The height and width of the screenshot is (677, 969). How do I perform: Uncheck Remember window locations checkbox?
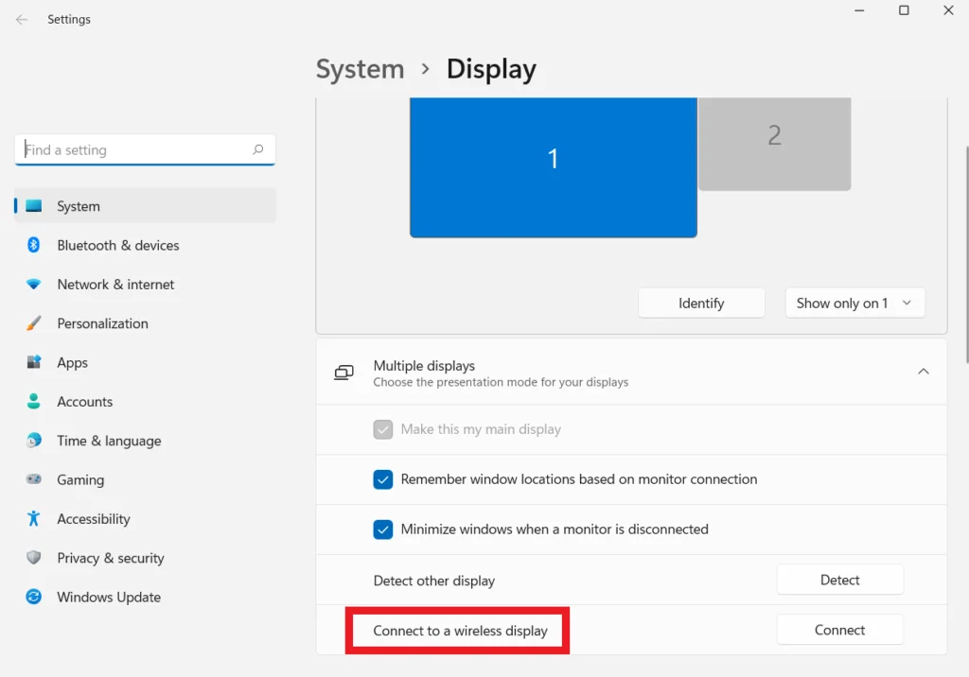pos(383,479)
